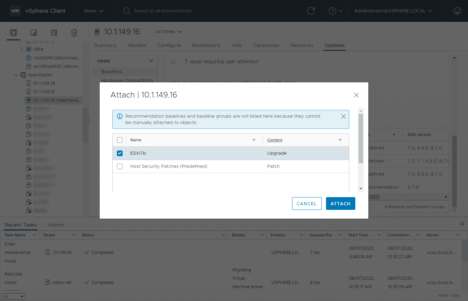Screen dimensions: 468x301
Task: Switch to the Alarms tab
Action: 56,225
